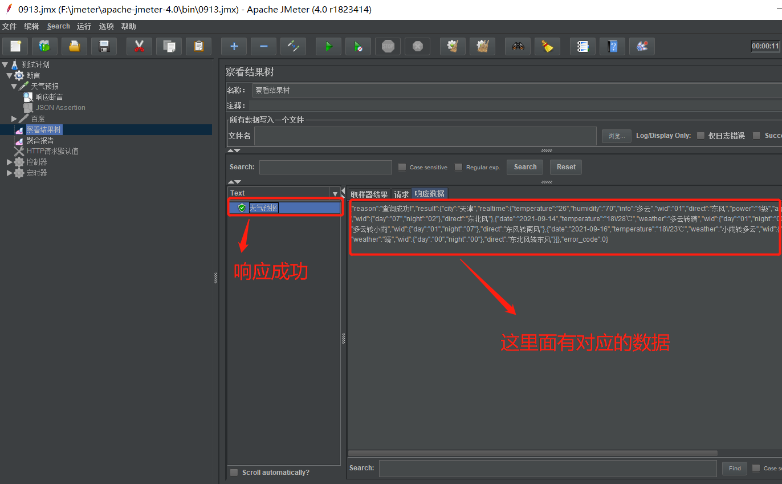Viewport: 782px width, 484px height.
Task: Click the bottom response Search input field
Action: (x=548, y=468)
